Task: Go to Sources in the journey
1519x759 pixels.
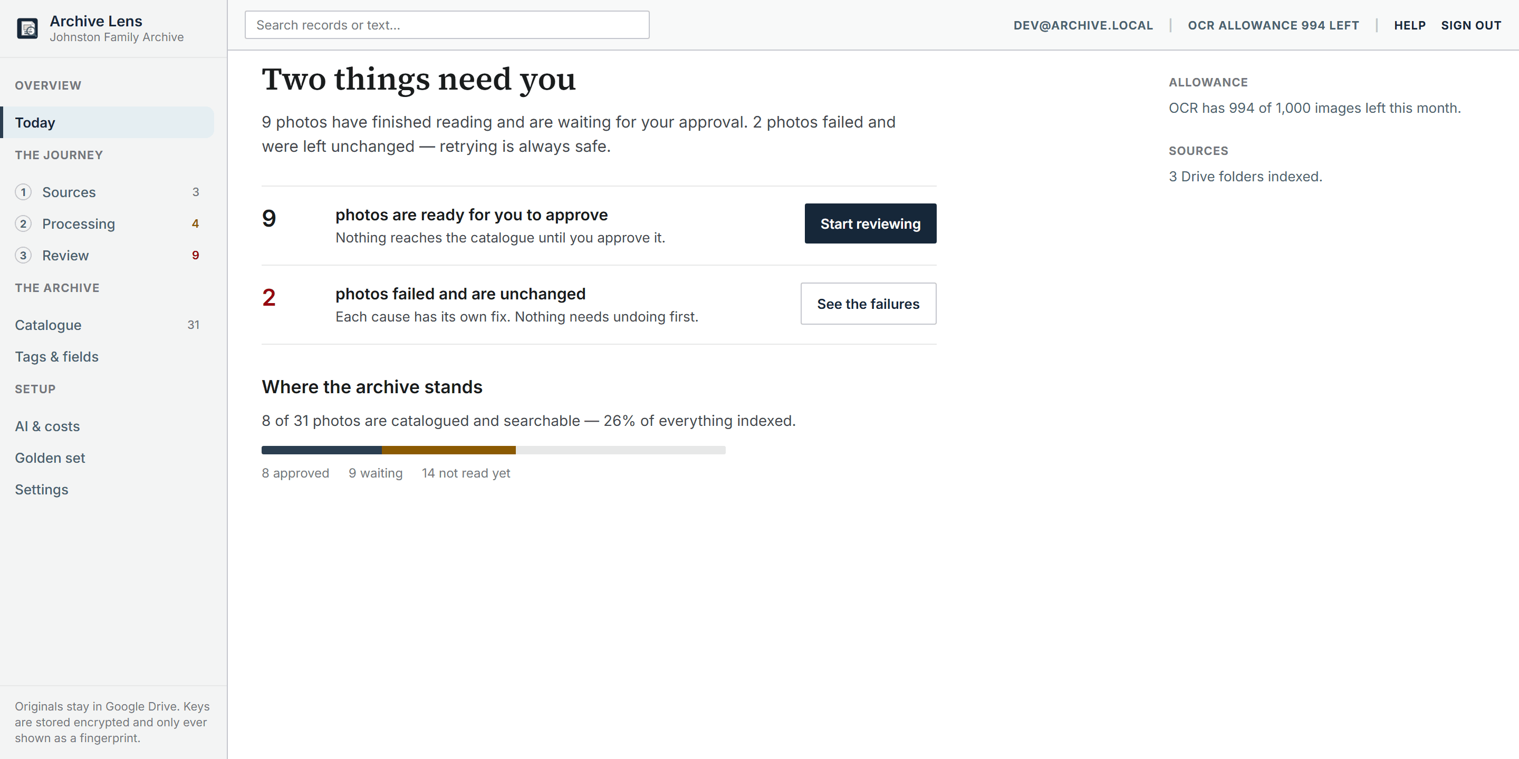Action: point(107,192)
